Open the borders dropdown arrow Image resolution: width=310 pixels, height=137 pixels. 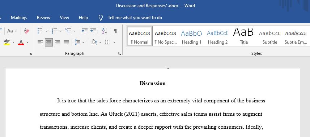coord(114,42)
